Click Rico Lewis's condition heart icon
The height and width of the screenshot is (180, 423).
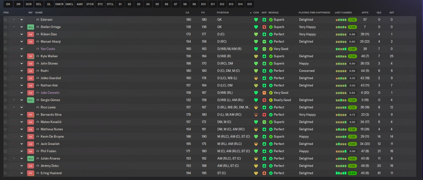point(256,107)
